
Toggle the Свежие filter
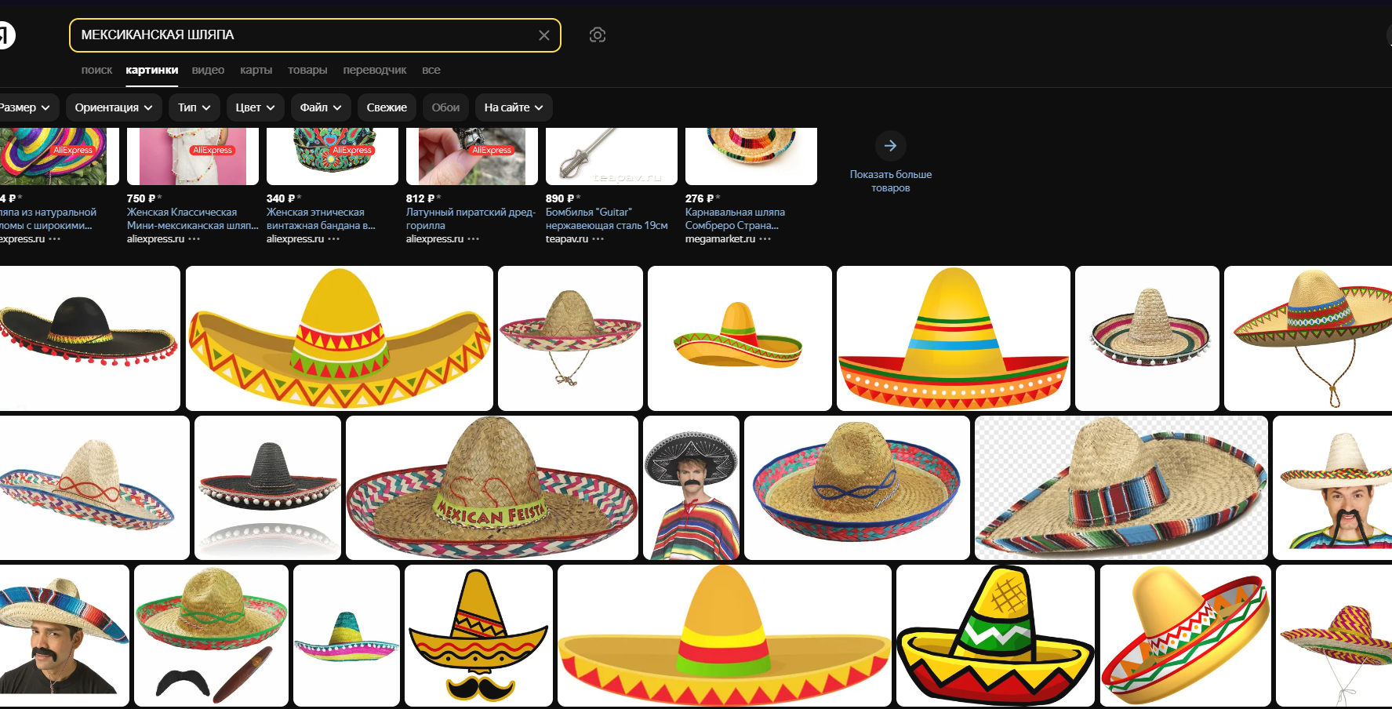[x=387, y=107]
